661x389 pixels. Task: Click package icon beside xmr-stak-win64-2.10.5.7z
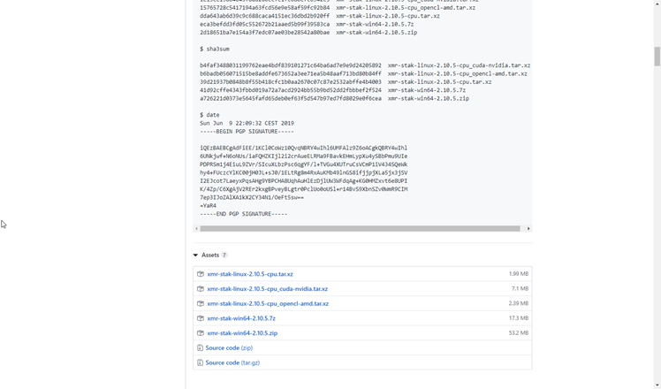point(201,318)
